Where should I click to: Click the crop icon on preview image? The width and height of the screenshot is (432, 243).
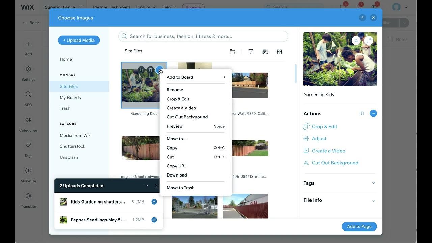point(356,40)
